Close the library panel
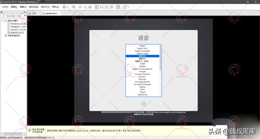Screen dimensions: 260x139 25,12
